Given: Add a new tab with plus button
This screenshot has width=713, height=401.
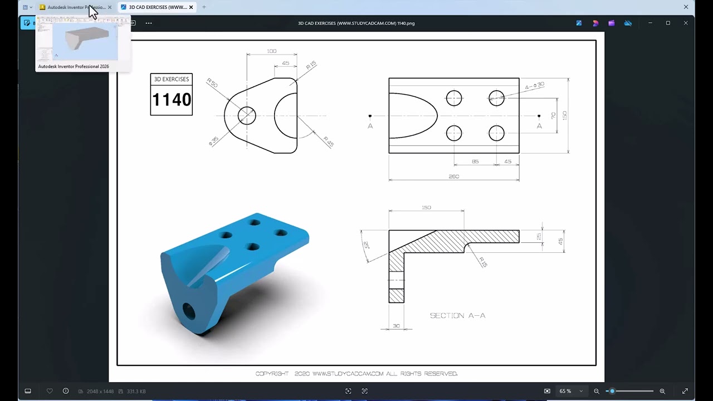Looking at the screenshot, I should [204, 7].
